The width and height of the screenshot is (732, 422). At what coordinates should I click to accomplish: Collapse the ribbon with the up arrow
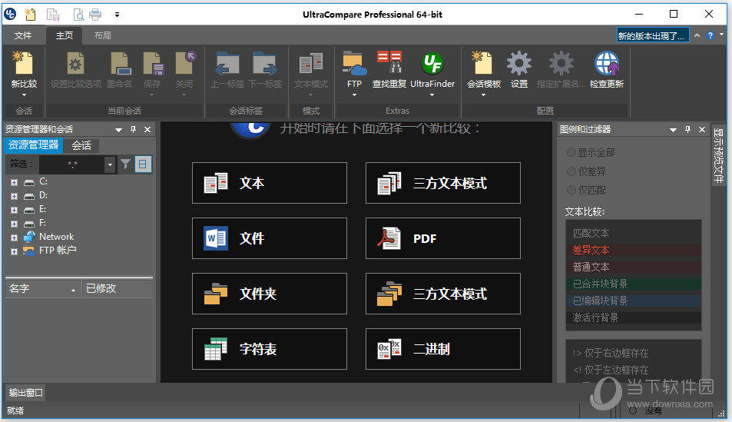(697, 35)
